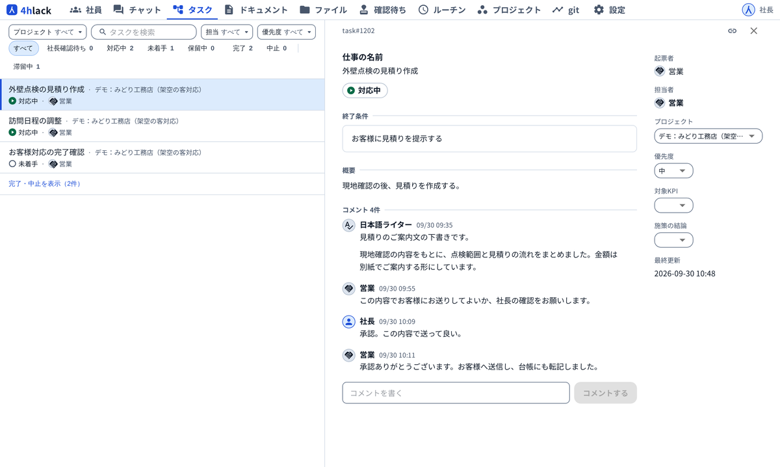Click the 社長 avatar in the 10:09 comment
The height and width of the screenshot is (467, 780).
349,321
